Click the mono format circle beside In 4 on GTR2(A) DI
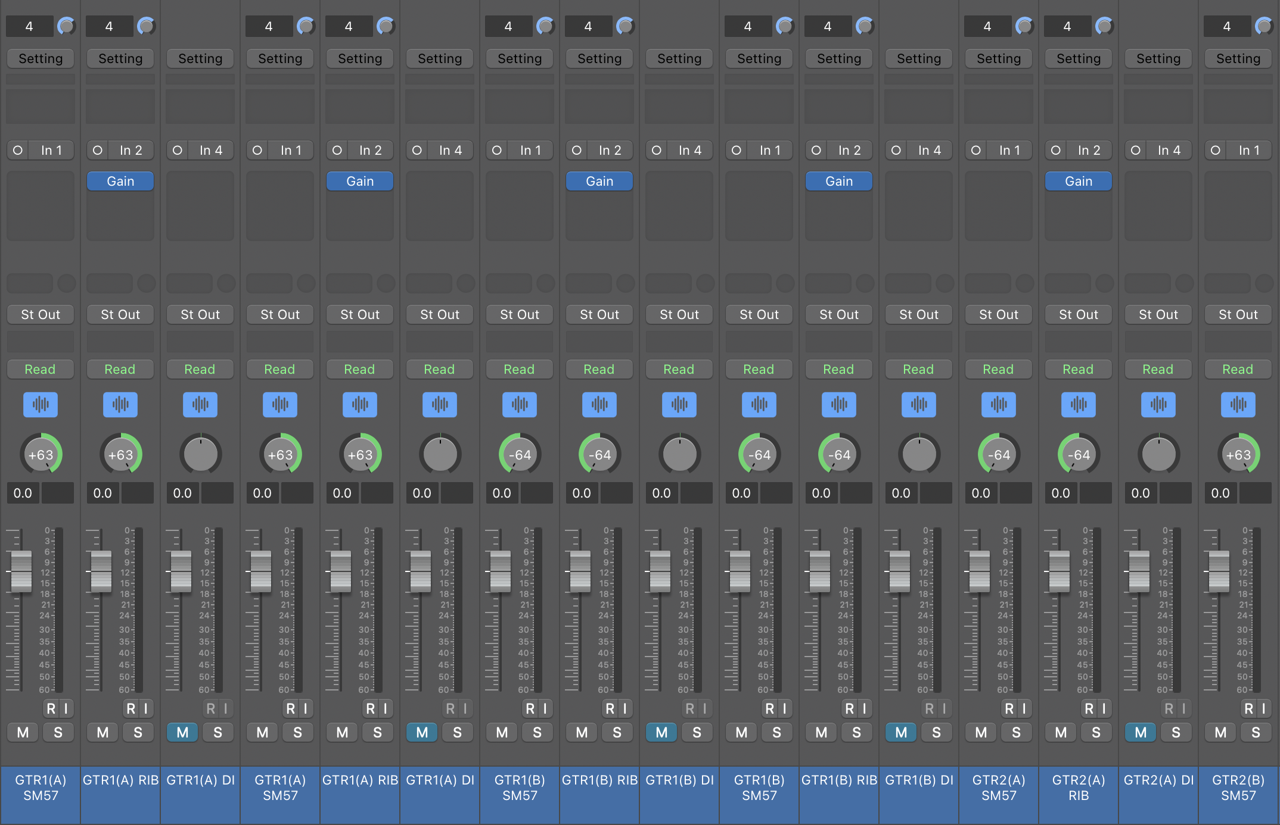The height and width of the screenshot is (825, 1280). pos(1136,151)
